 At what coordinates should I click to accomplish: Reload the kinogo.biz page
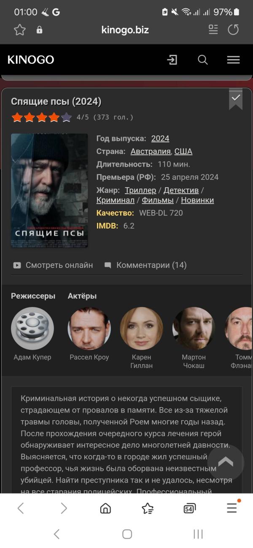click(x=233, y=30)
